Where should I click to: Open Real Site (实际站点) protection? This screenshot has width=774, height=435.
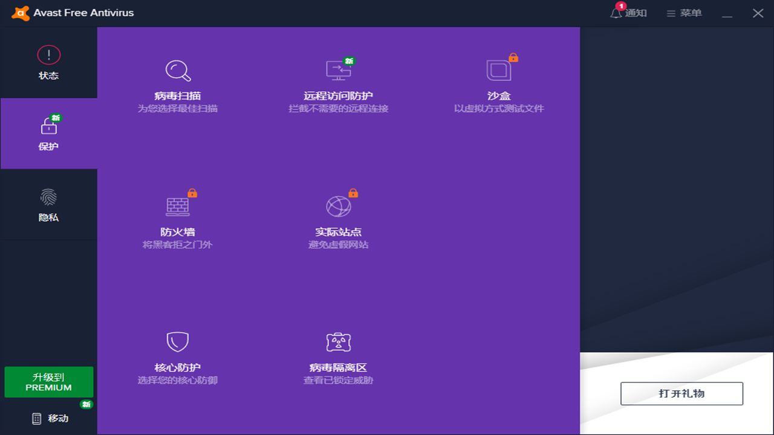[x=339, y=205]
